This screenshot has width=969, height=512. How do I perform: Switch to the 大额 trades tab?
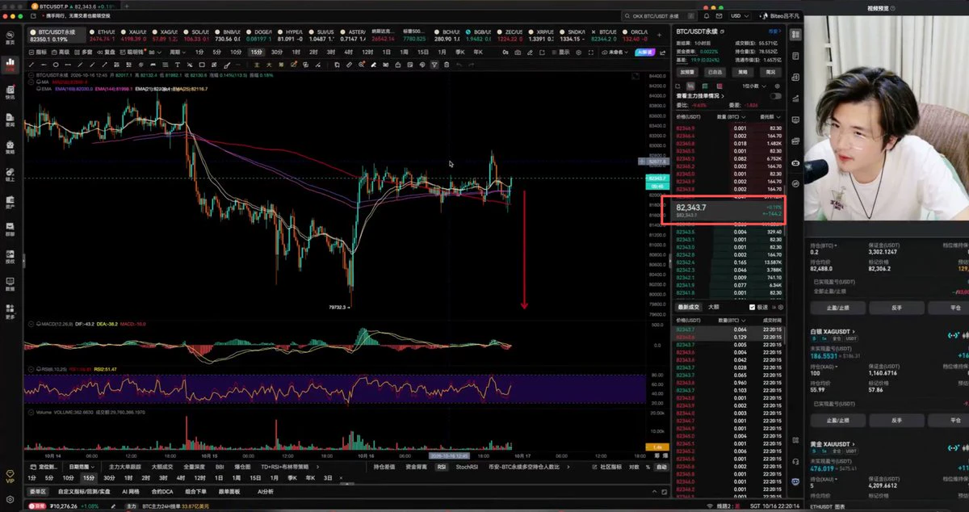point(714,307)
